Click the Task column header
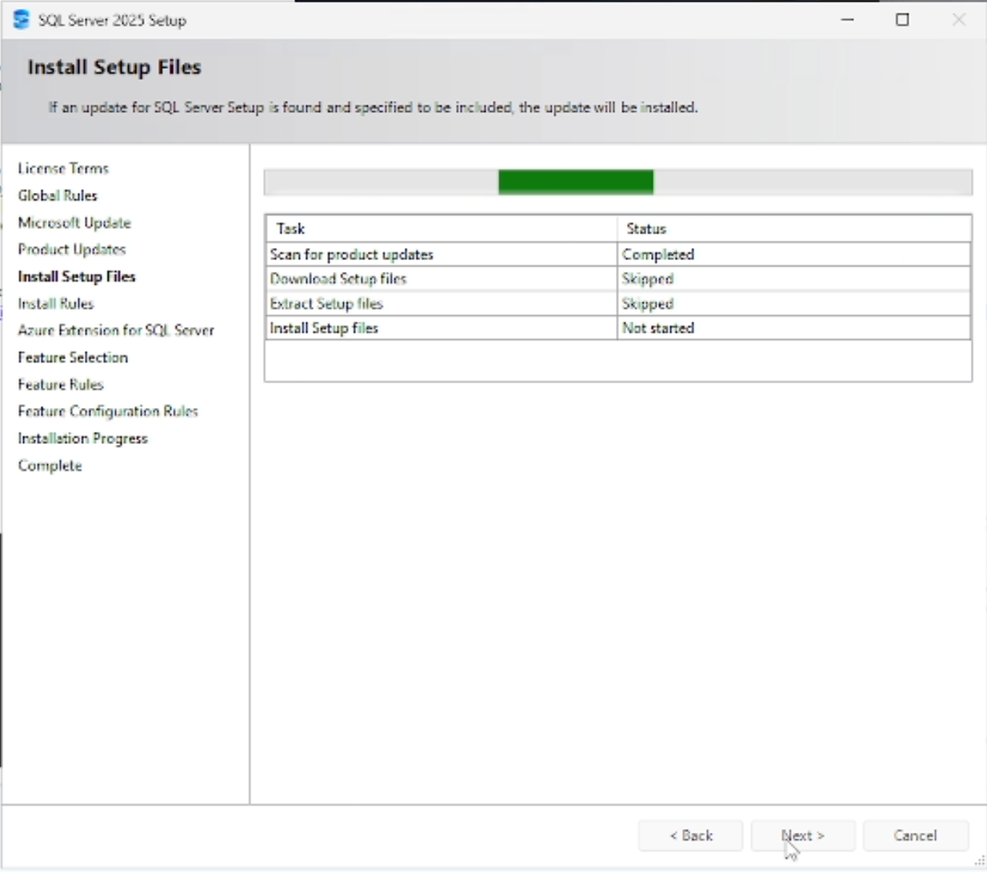Screen dimensions: 987x872 coord(291,229)
